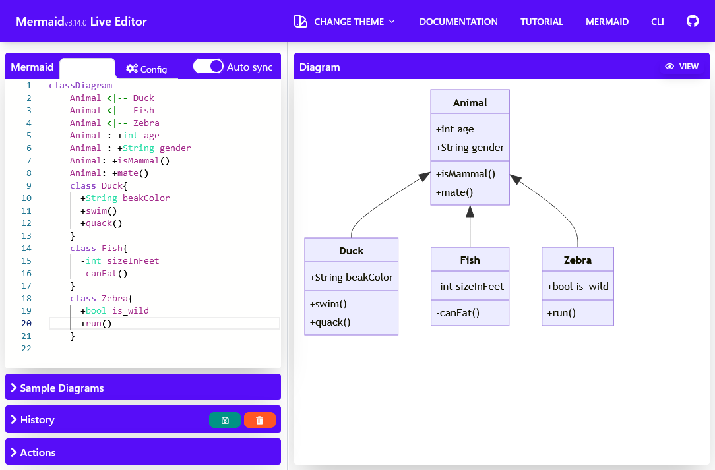The height and width of the screenshot is (470, 715).
Task: Expand the Sample Diagrams section
Action: 61,388
